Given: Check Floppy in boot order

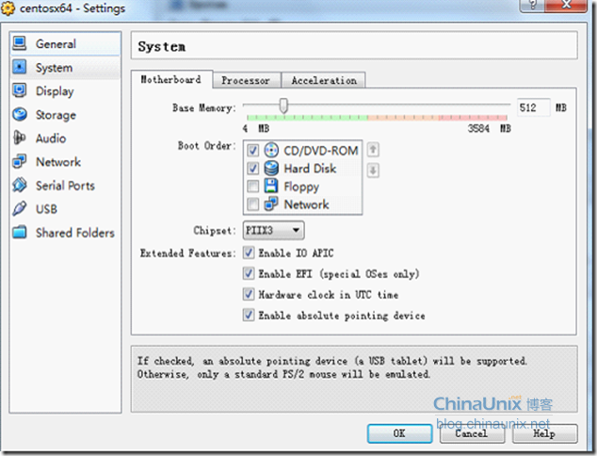Looking at the screenshot, I should [252, 187].
